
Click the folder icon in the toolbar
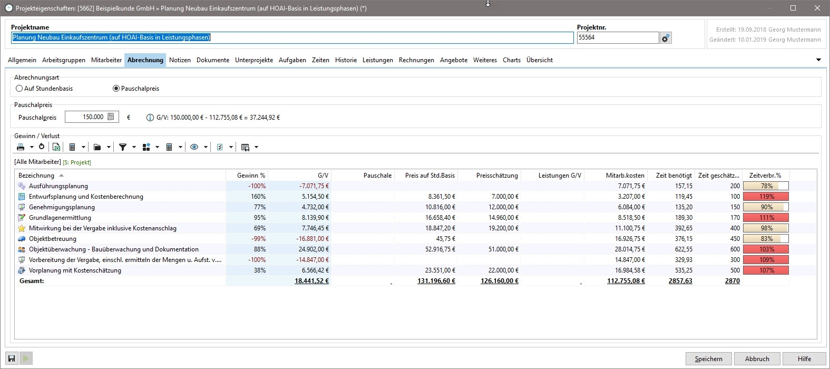point(97,147)
